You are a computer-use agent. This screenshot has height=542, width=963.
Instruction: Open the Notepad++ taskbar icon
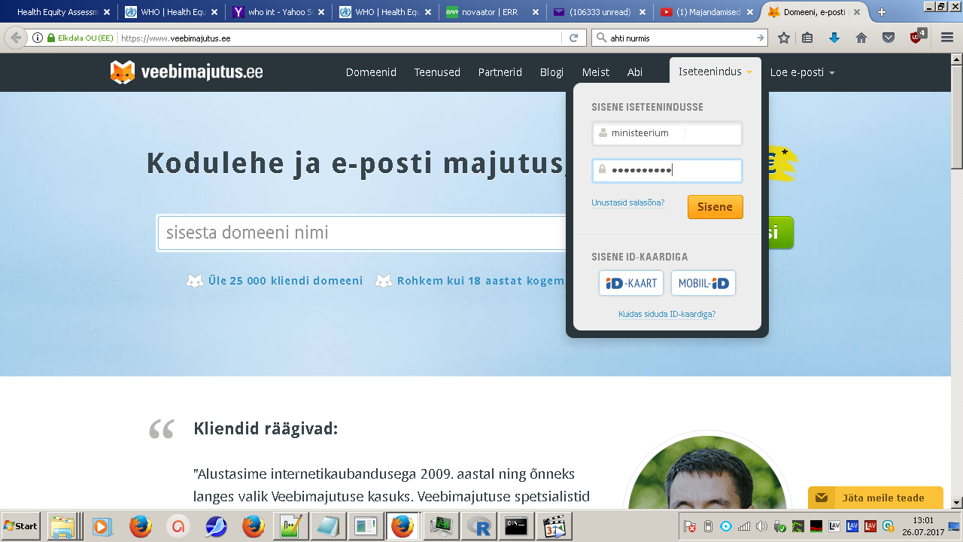(290, 526)
